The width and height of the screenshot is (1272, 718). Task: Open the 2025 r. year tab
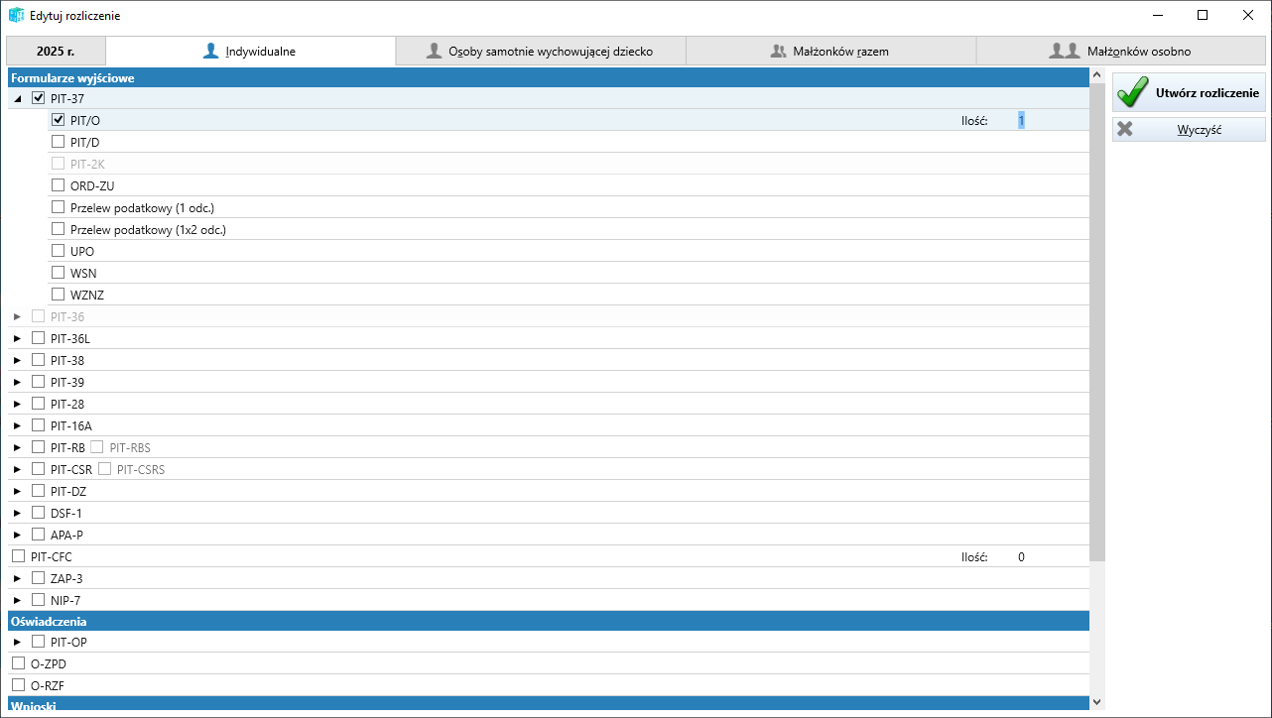pos(56,51)
